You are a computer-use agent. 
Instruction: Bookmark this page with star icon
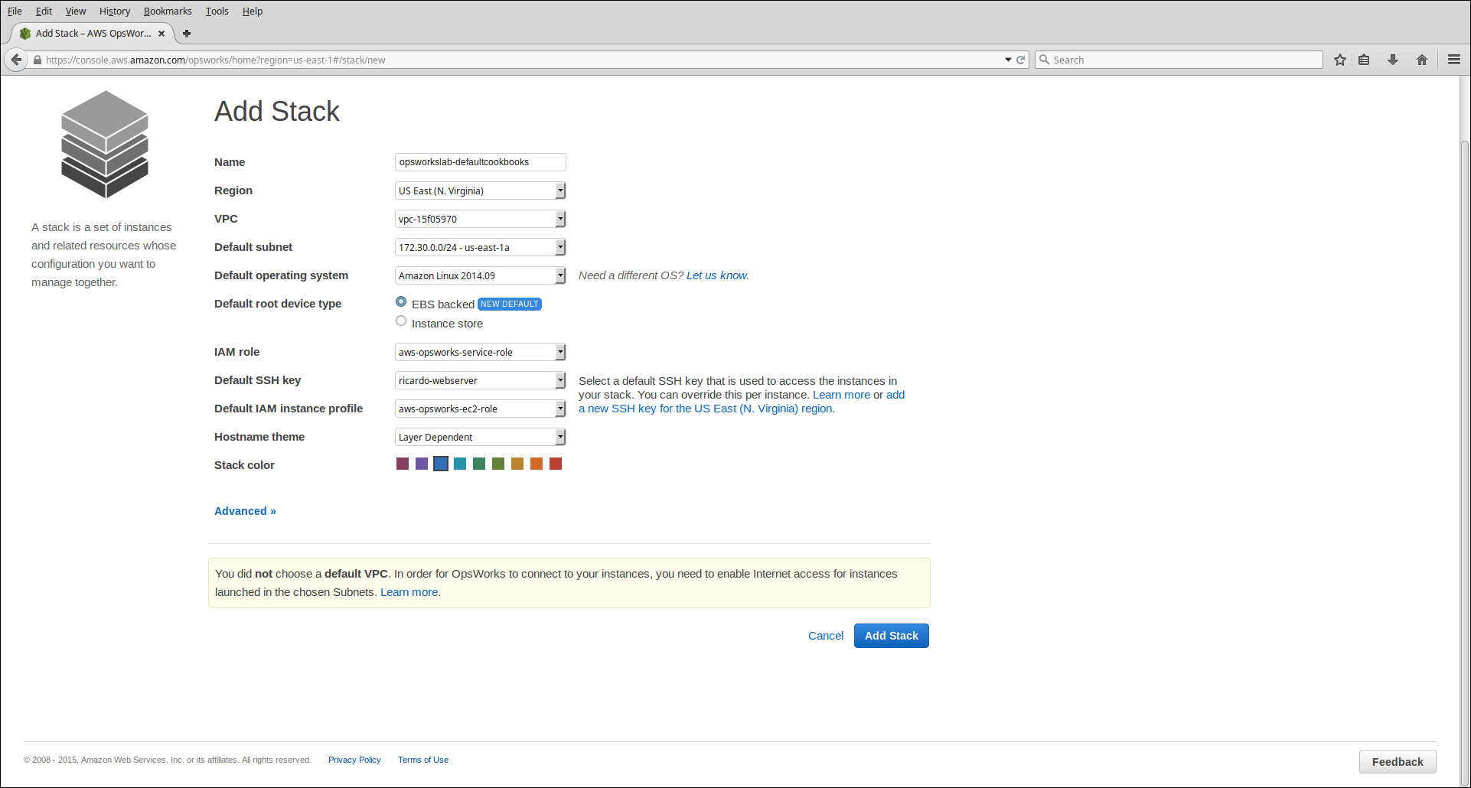(x=1339, y=60)
